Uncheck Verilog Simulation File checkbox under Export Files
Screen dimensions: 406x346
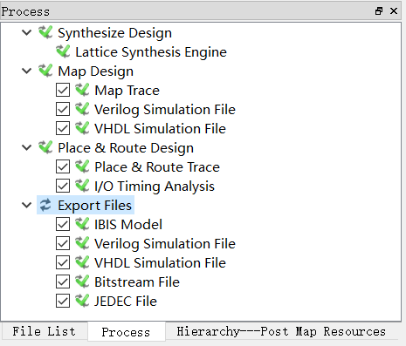click(63, 243)
